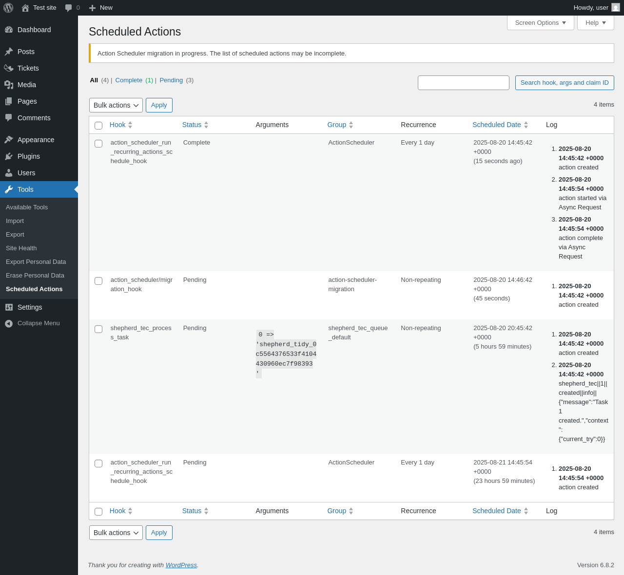Viewport: 624px width, 575px height.
Task: Expand the Help panel
Action: (x=596, y=23)
